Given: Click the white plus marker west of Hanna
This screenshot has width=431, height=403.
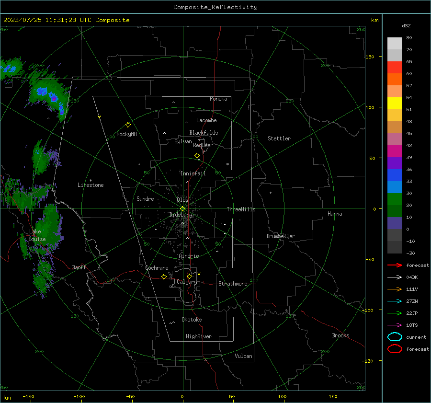Looking at the screenshot, I should pos(271,193).
